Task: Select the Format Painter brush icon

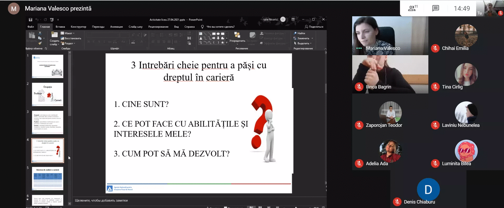Action: pyautogui.click(x=40, y=43)
